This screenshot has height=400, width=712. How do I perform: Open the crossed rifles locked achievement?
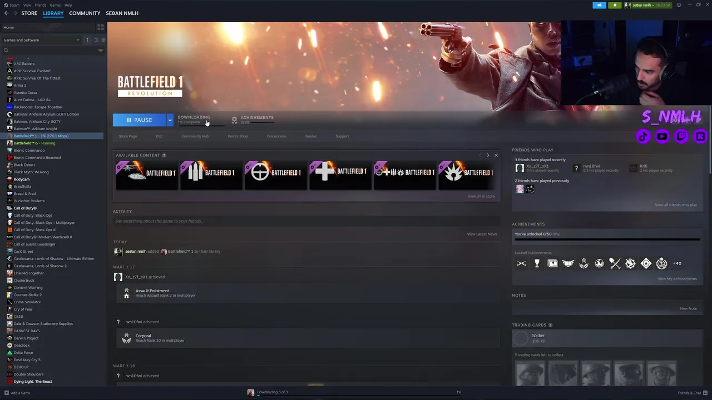tap(521, 263)
